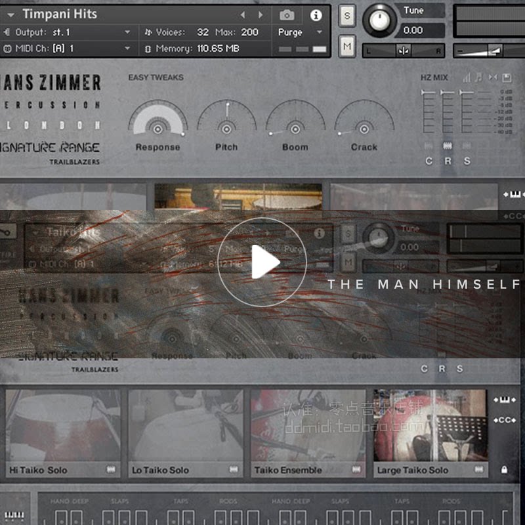525x525 pixels.
Task: Solo the Timpani Hits instrument with the S button
Action: (346, 15)
